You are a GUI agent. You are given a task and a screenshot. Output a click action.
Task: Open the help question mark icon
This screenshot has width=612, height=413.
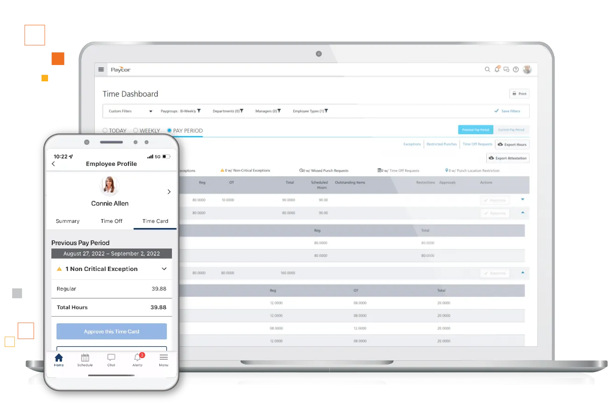click(x=516, y=70)
